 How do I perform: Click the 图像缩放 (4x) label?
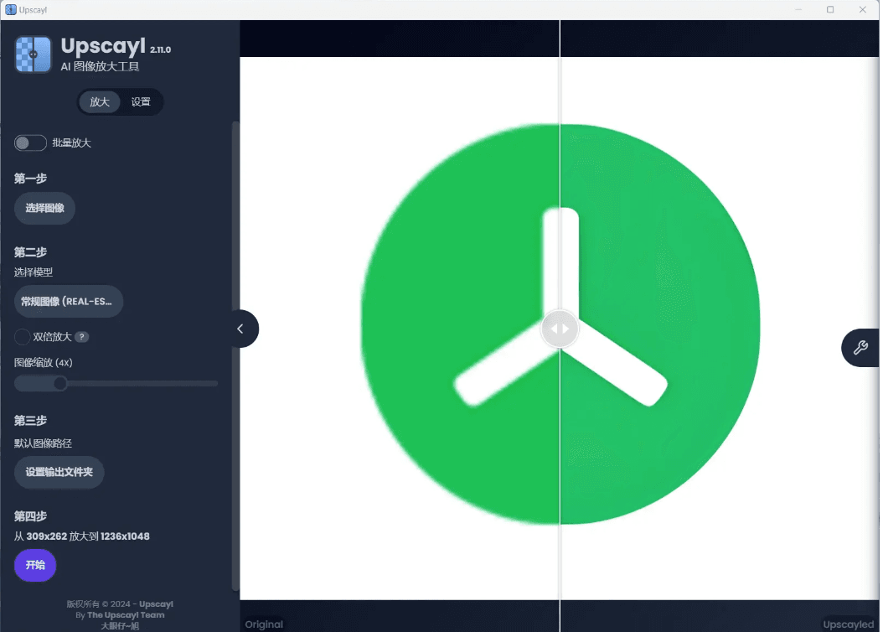(x=44, y=363)
